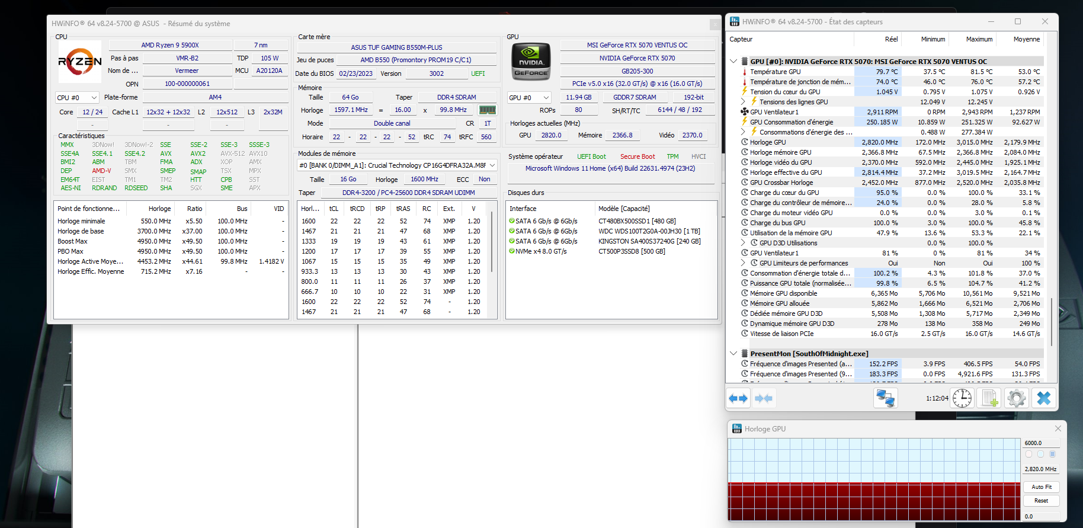Click the AMD Ryzen logo image

80,62
